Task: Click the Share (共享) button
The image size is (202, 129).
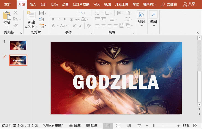Action: tap(189, 4)
